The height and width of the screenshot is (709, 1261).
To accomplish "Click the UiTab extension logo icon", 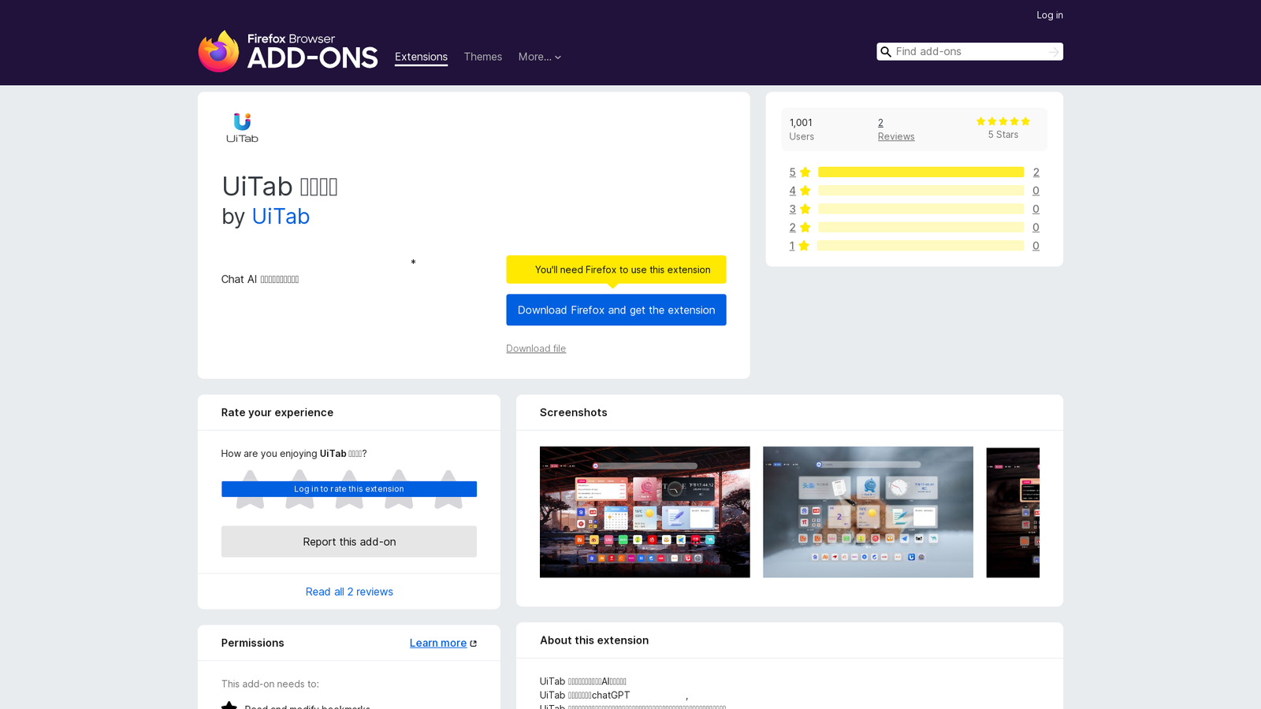I will click(x=242, y=128).
